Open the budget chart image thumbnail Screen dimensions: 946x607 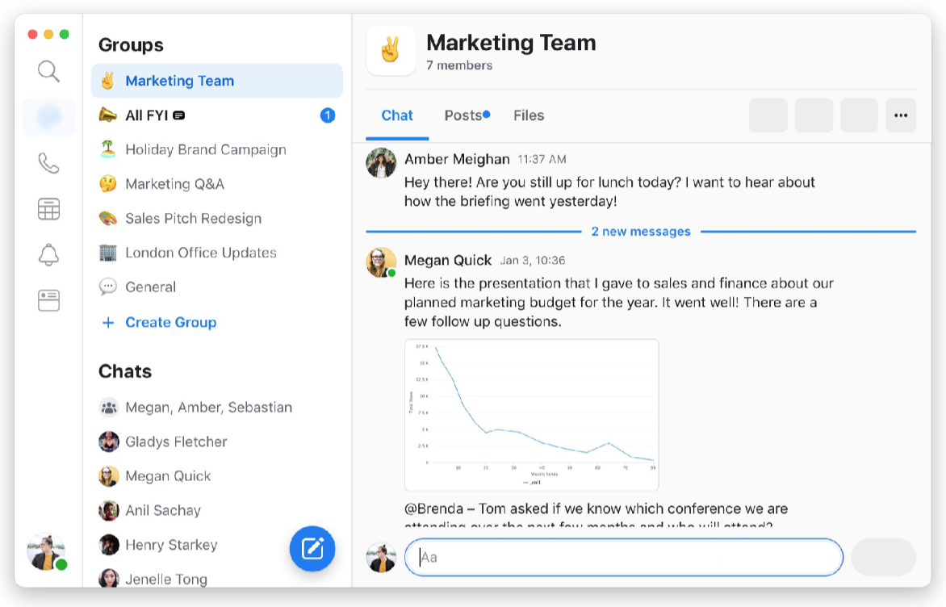531,414
